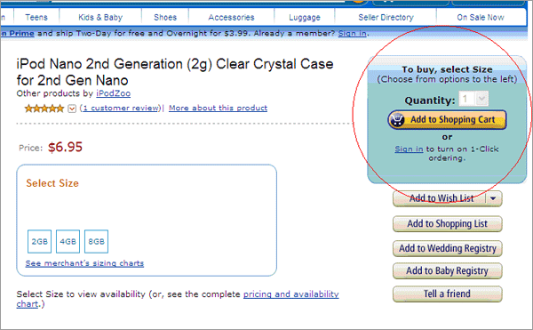Switch to the Accessories tab
Viewport: 533px width, 330px height.
tap(231, 18)
